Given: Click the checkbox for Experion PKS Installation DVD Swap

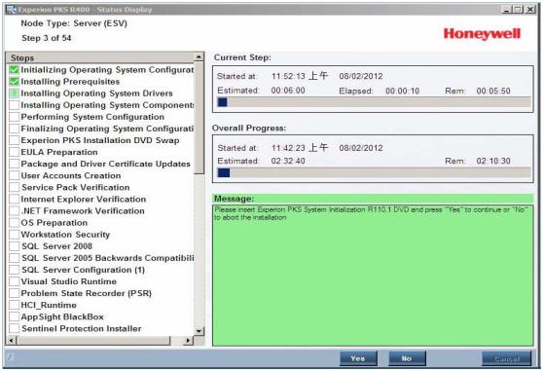Looking at the screenshot, I should click(15, 140).
